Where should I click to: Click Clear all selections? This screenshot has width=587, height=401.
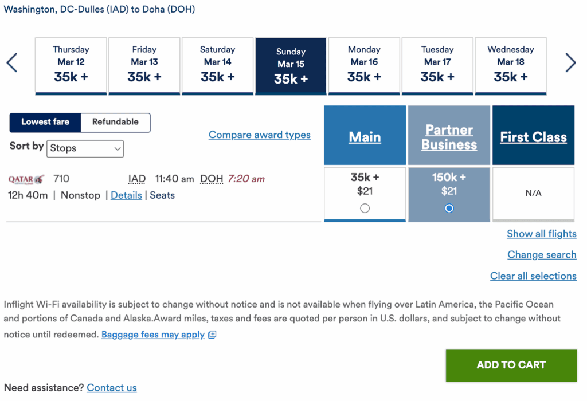[x=533, y=276]
